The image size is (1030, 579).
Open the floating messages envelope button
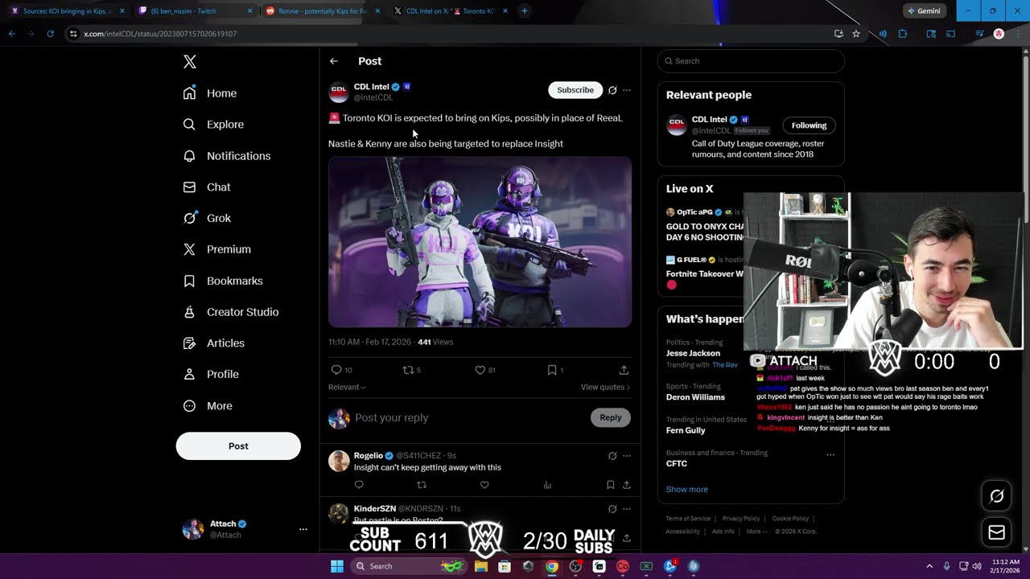coord(996,532)
